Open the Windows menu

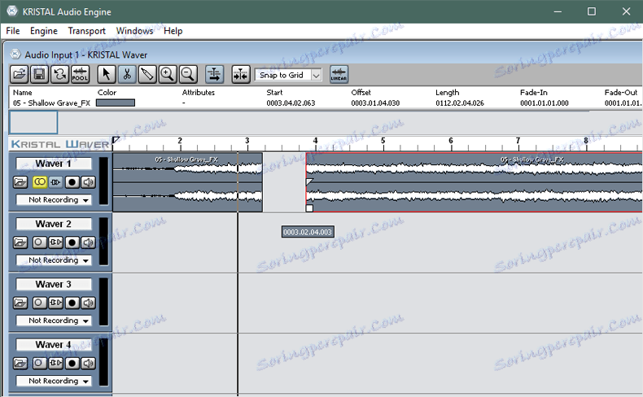click(134, 31)
